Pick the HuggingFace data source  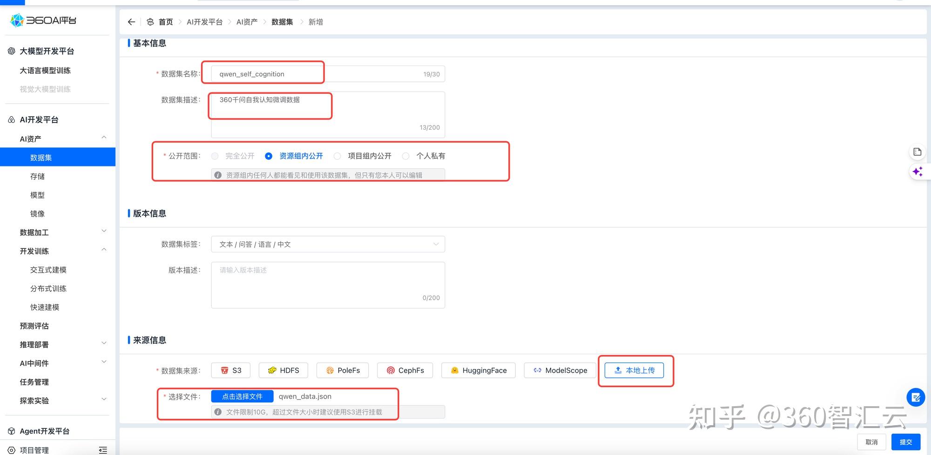(478, 370)
